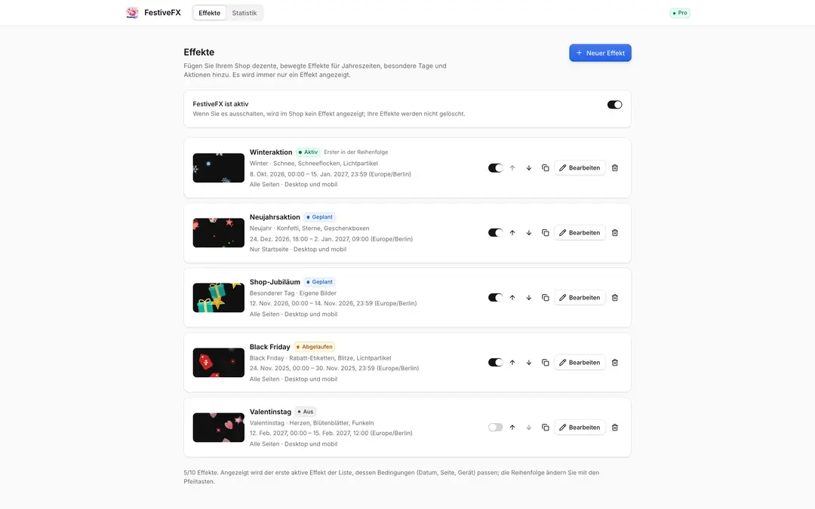Screen dimensions: 815x509
Task: Delete the Black Friday effect
Action: (615, 363)
